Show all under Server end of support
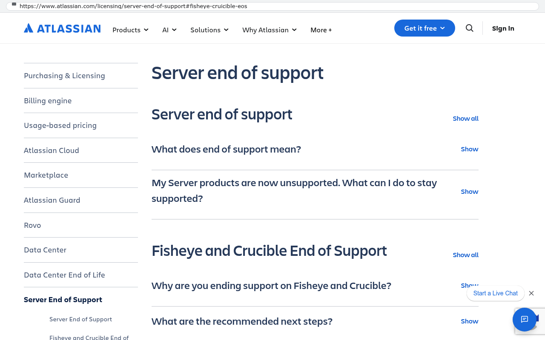This screenshot has height=340, width=545. click(465, 119)
